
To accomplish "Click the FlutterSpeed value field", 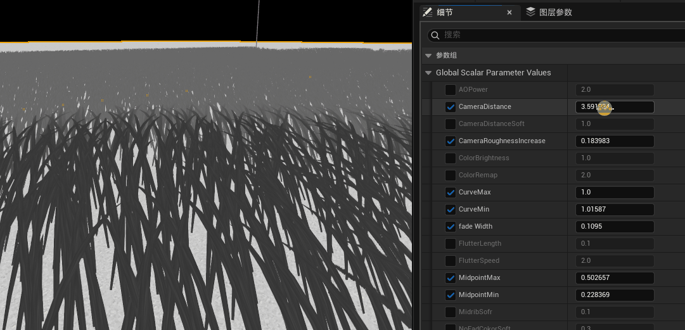I will click(615, 261).
